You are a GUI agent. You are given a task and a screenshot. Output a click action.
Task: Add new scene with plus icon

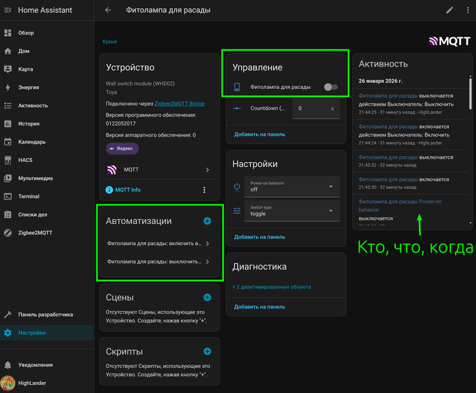tap(207, 297)
